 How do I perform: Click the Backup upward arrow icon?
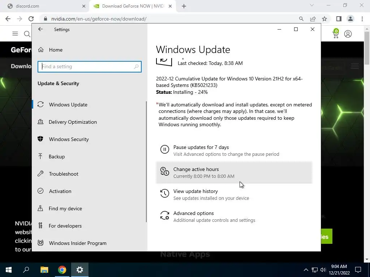(40, 156)
